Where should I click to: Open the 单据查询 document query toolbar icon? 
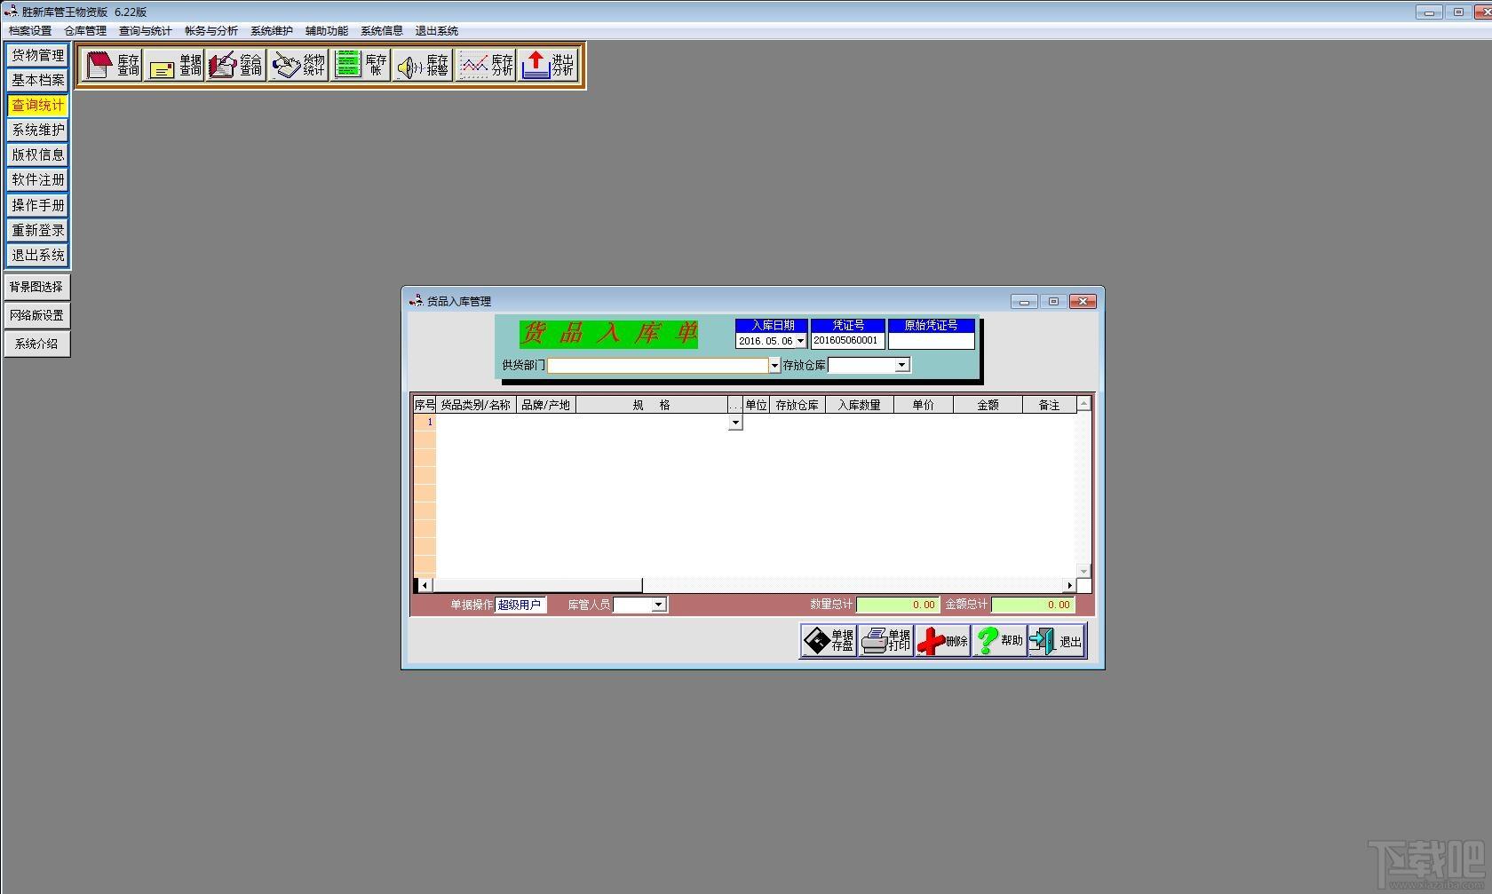175,65
